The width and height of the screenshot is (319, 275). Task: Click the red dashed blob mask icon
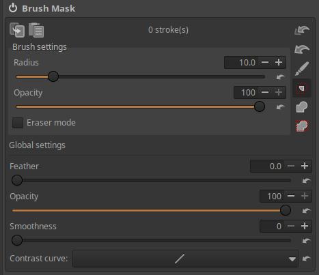click(302, 126)
